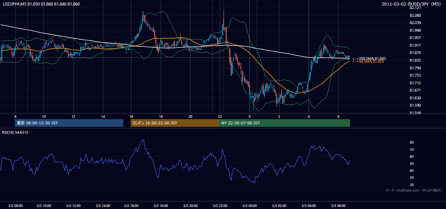
Task: Click RSI scale value 70
Action: [412, 149]
